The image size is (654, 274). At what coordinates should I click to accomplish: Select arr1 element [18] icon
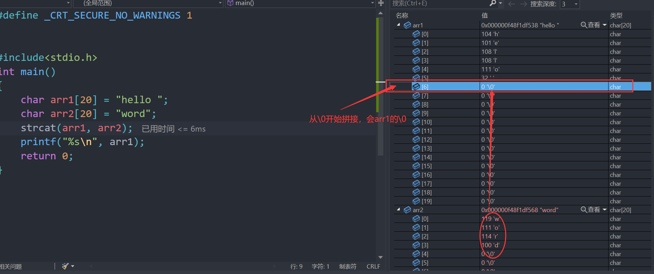416,192
